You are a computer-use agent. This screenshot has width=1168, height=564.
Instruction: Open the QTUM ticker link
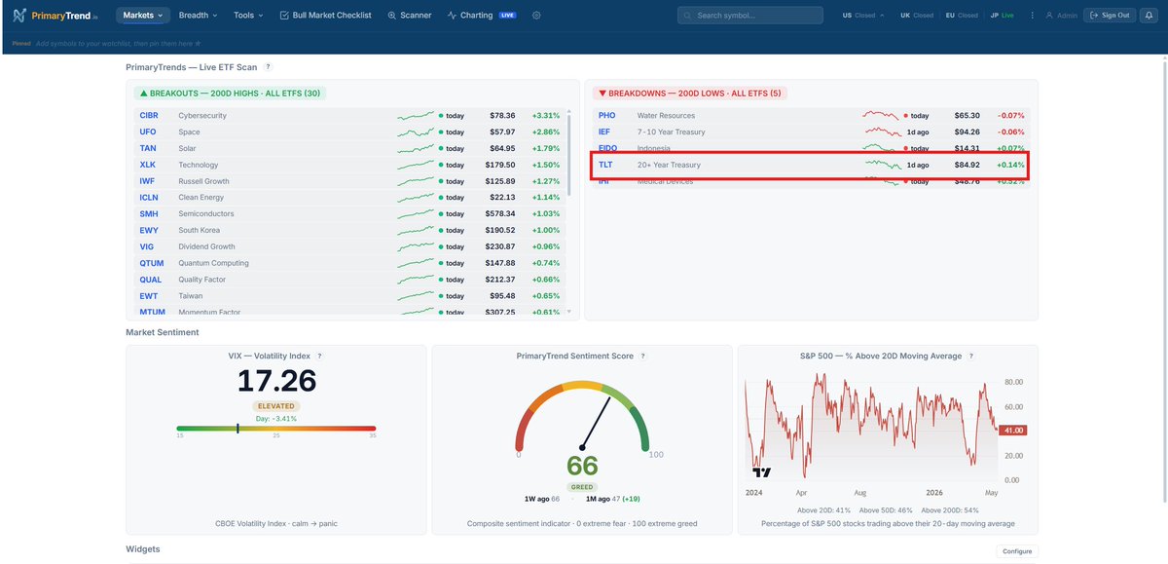tap(150, 263)
